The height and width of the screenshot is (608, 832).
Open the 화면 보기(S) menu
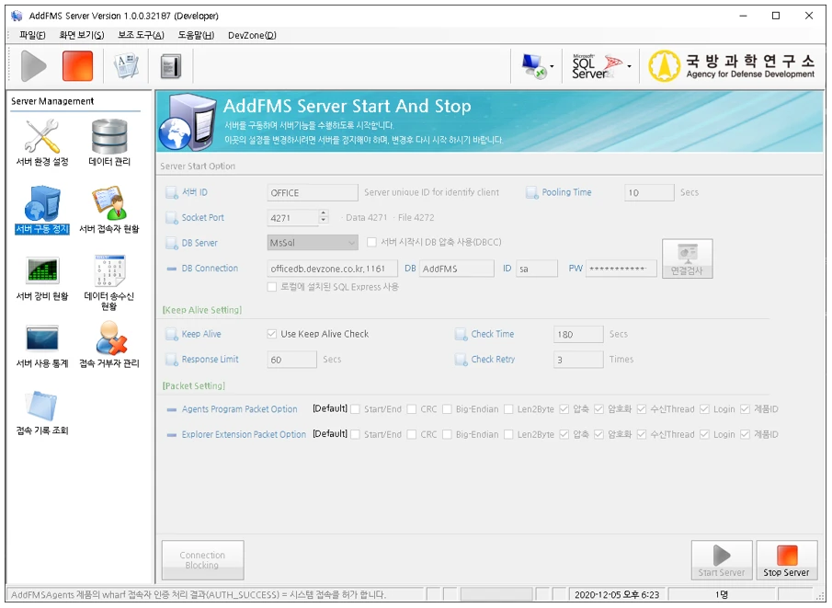coord(82,35)
